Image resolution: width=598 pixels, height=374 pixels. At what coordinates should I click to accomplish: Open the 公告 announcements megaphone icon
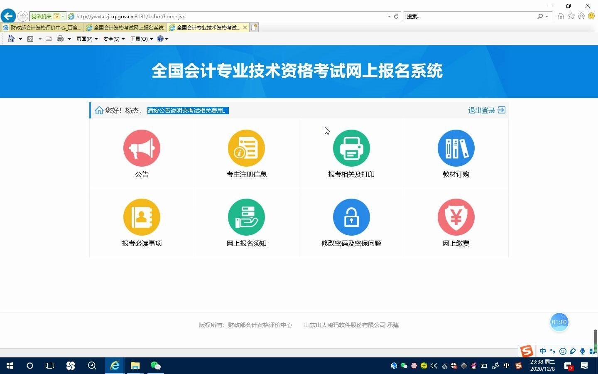(x=142, y=148)
